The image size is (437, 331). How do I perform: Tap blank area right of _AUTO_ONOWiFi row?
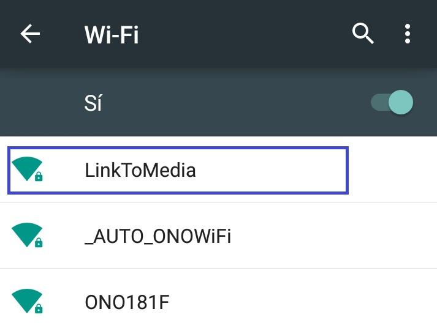[343, 236]
